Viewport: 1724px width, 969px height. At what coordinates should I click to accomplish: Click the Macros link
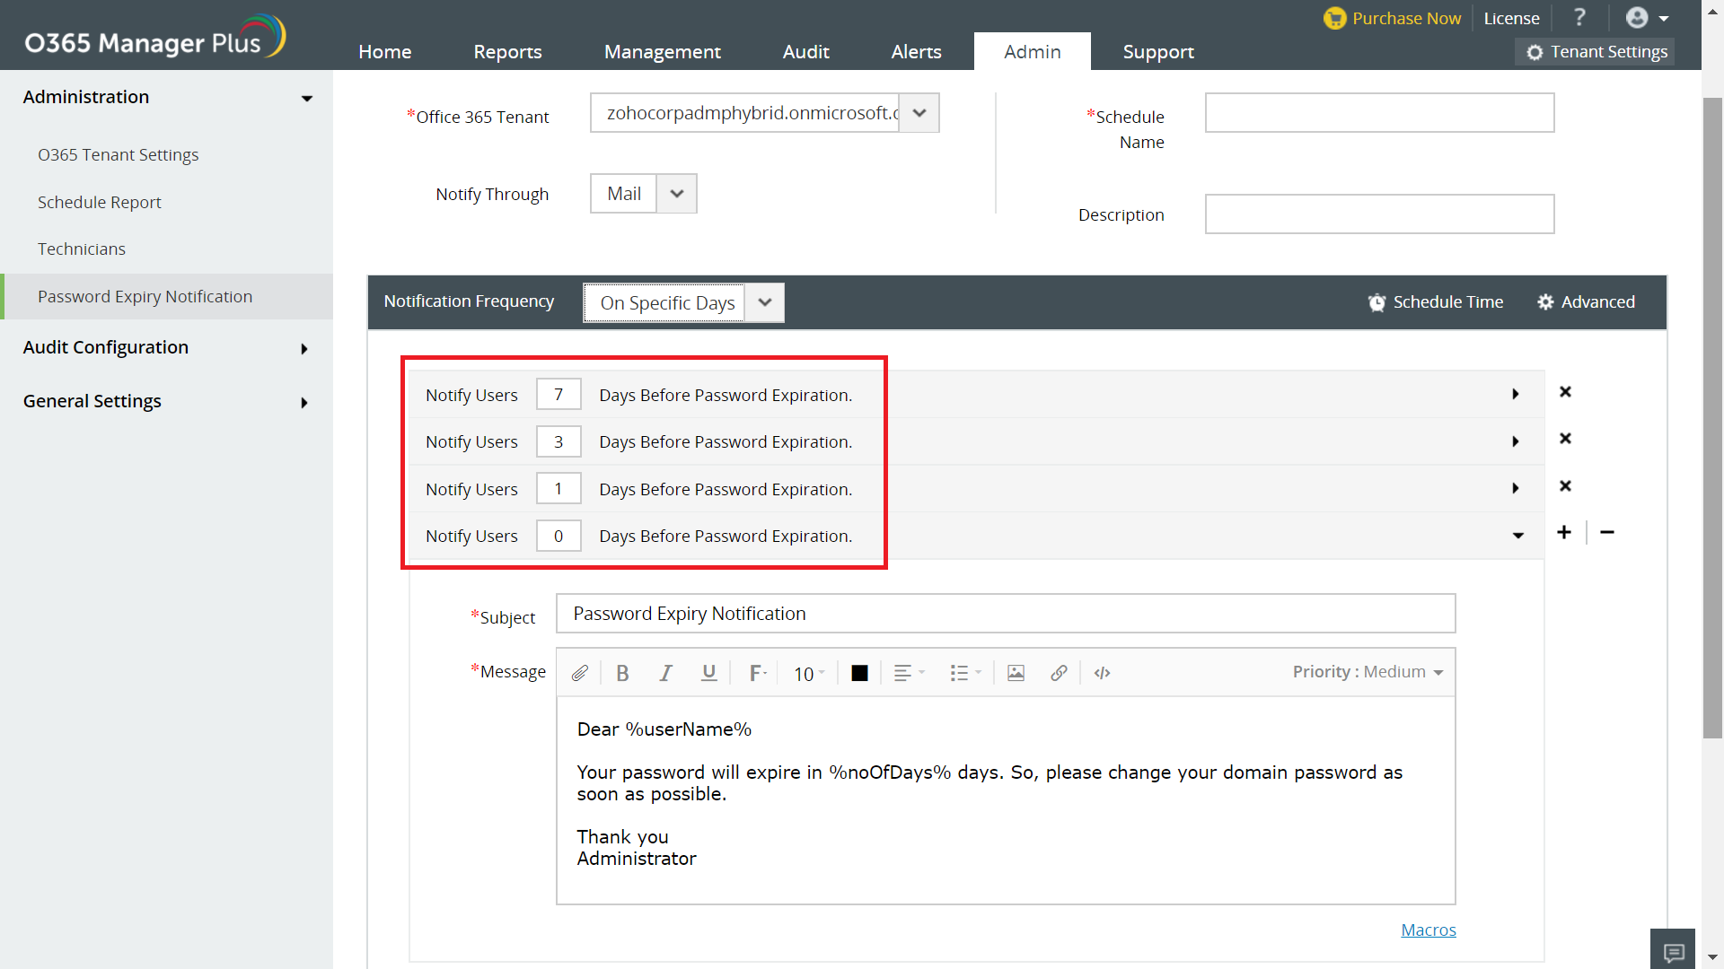1428,930
